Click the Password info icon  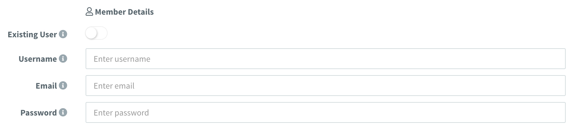click(x=63, y=112)
